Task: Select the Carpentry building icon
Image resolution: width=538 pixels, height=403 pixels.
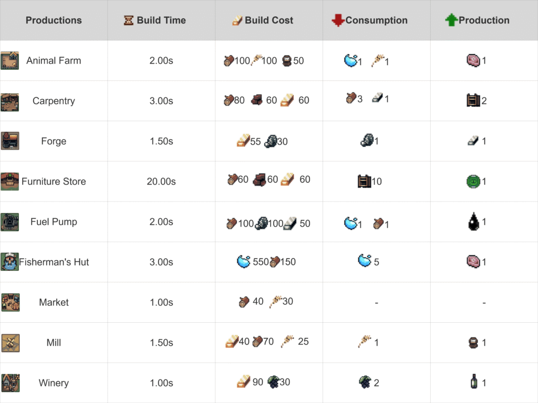Action: pos(10,101)
